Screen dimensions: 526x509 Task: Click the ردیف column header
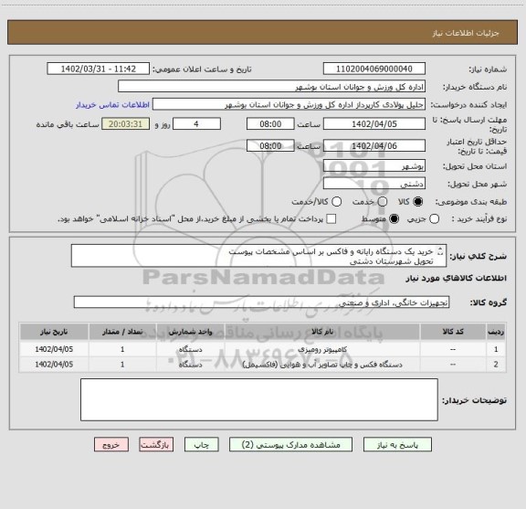[496, 332]
